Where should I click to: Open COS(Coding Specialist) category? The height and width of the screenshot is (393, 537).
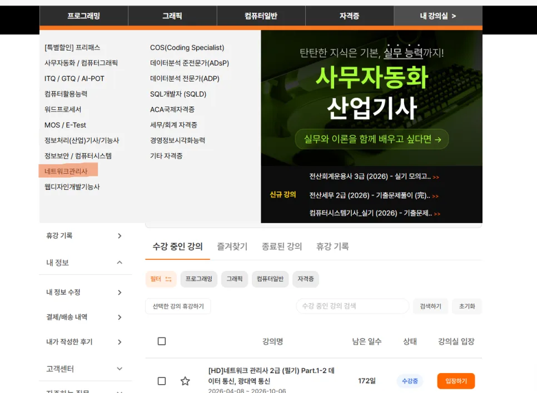[187, 48]
